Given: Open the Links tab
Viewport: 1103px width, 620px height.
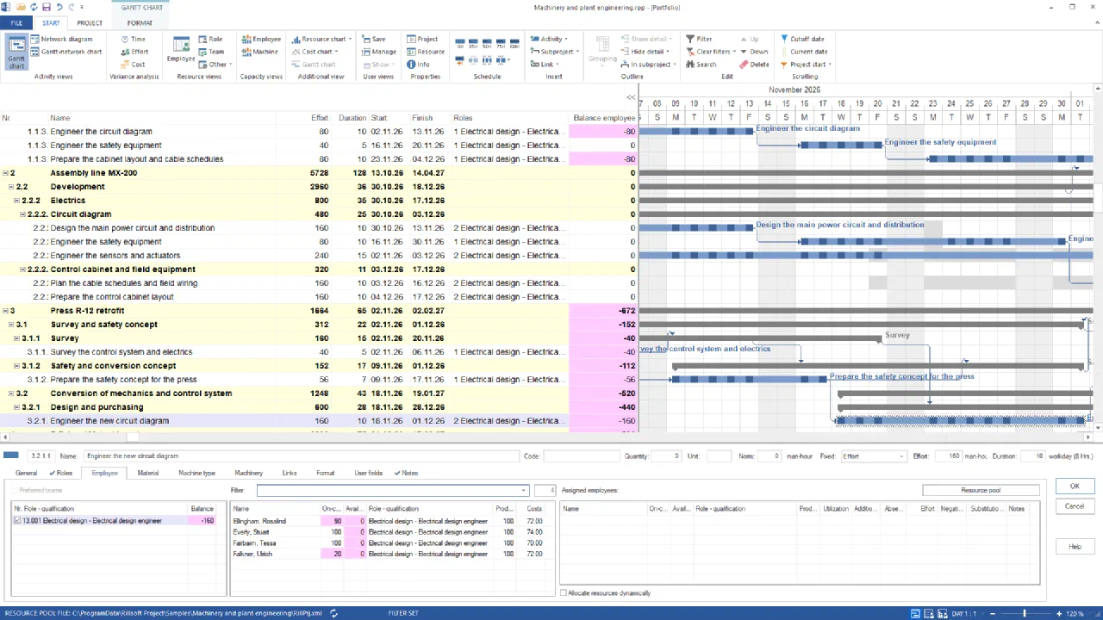Looking at the screenshot, I should click(289, 473).
